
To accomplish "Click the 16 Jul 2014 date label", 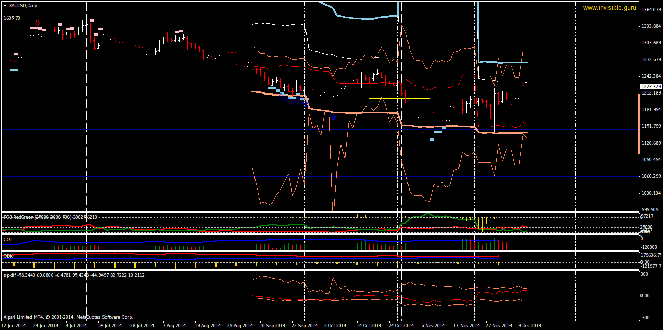I will click(110, 326).
